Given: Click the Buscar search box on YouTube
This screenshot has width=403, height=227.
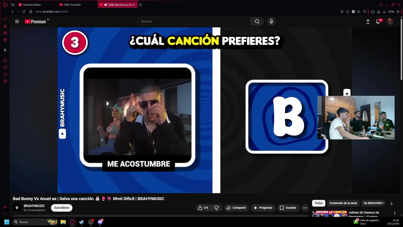Looking at the screenshot, I should point(194,21).
